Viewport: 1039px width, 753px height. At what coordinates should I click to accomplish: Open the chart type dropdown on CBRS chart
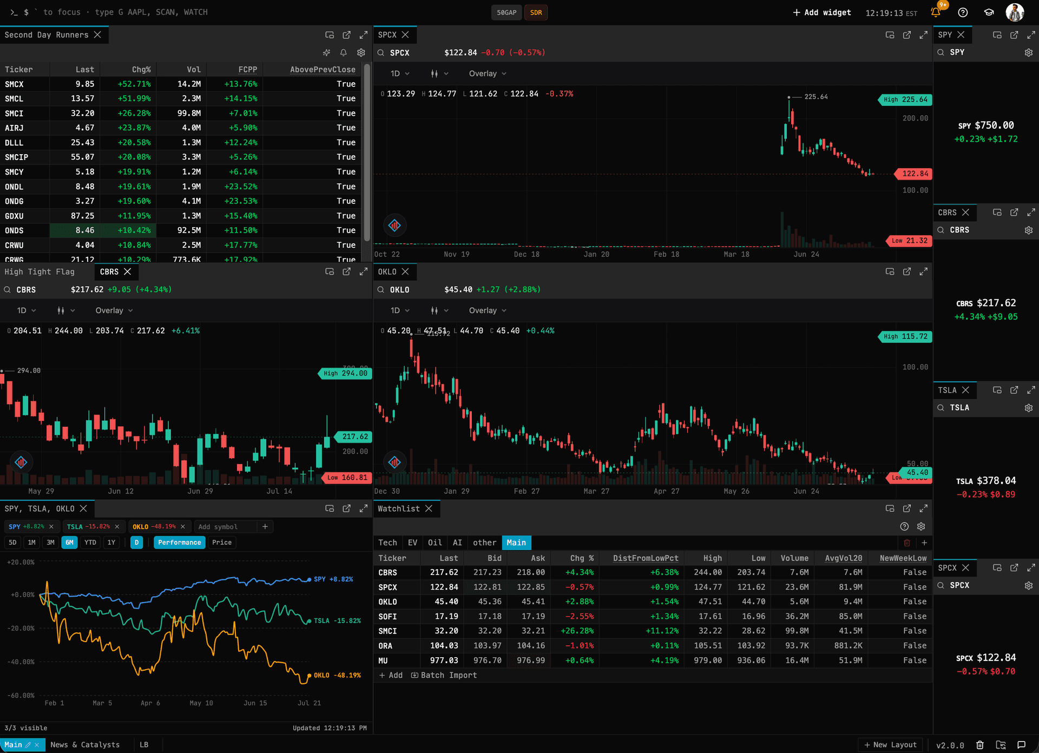pyautogui.click(x=66, y=311)
